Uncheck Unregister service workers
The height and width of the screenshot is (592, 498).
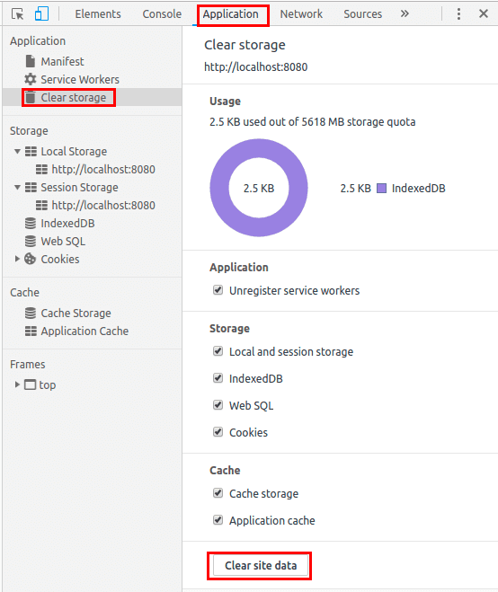(218, 290)
